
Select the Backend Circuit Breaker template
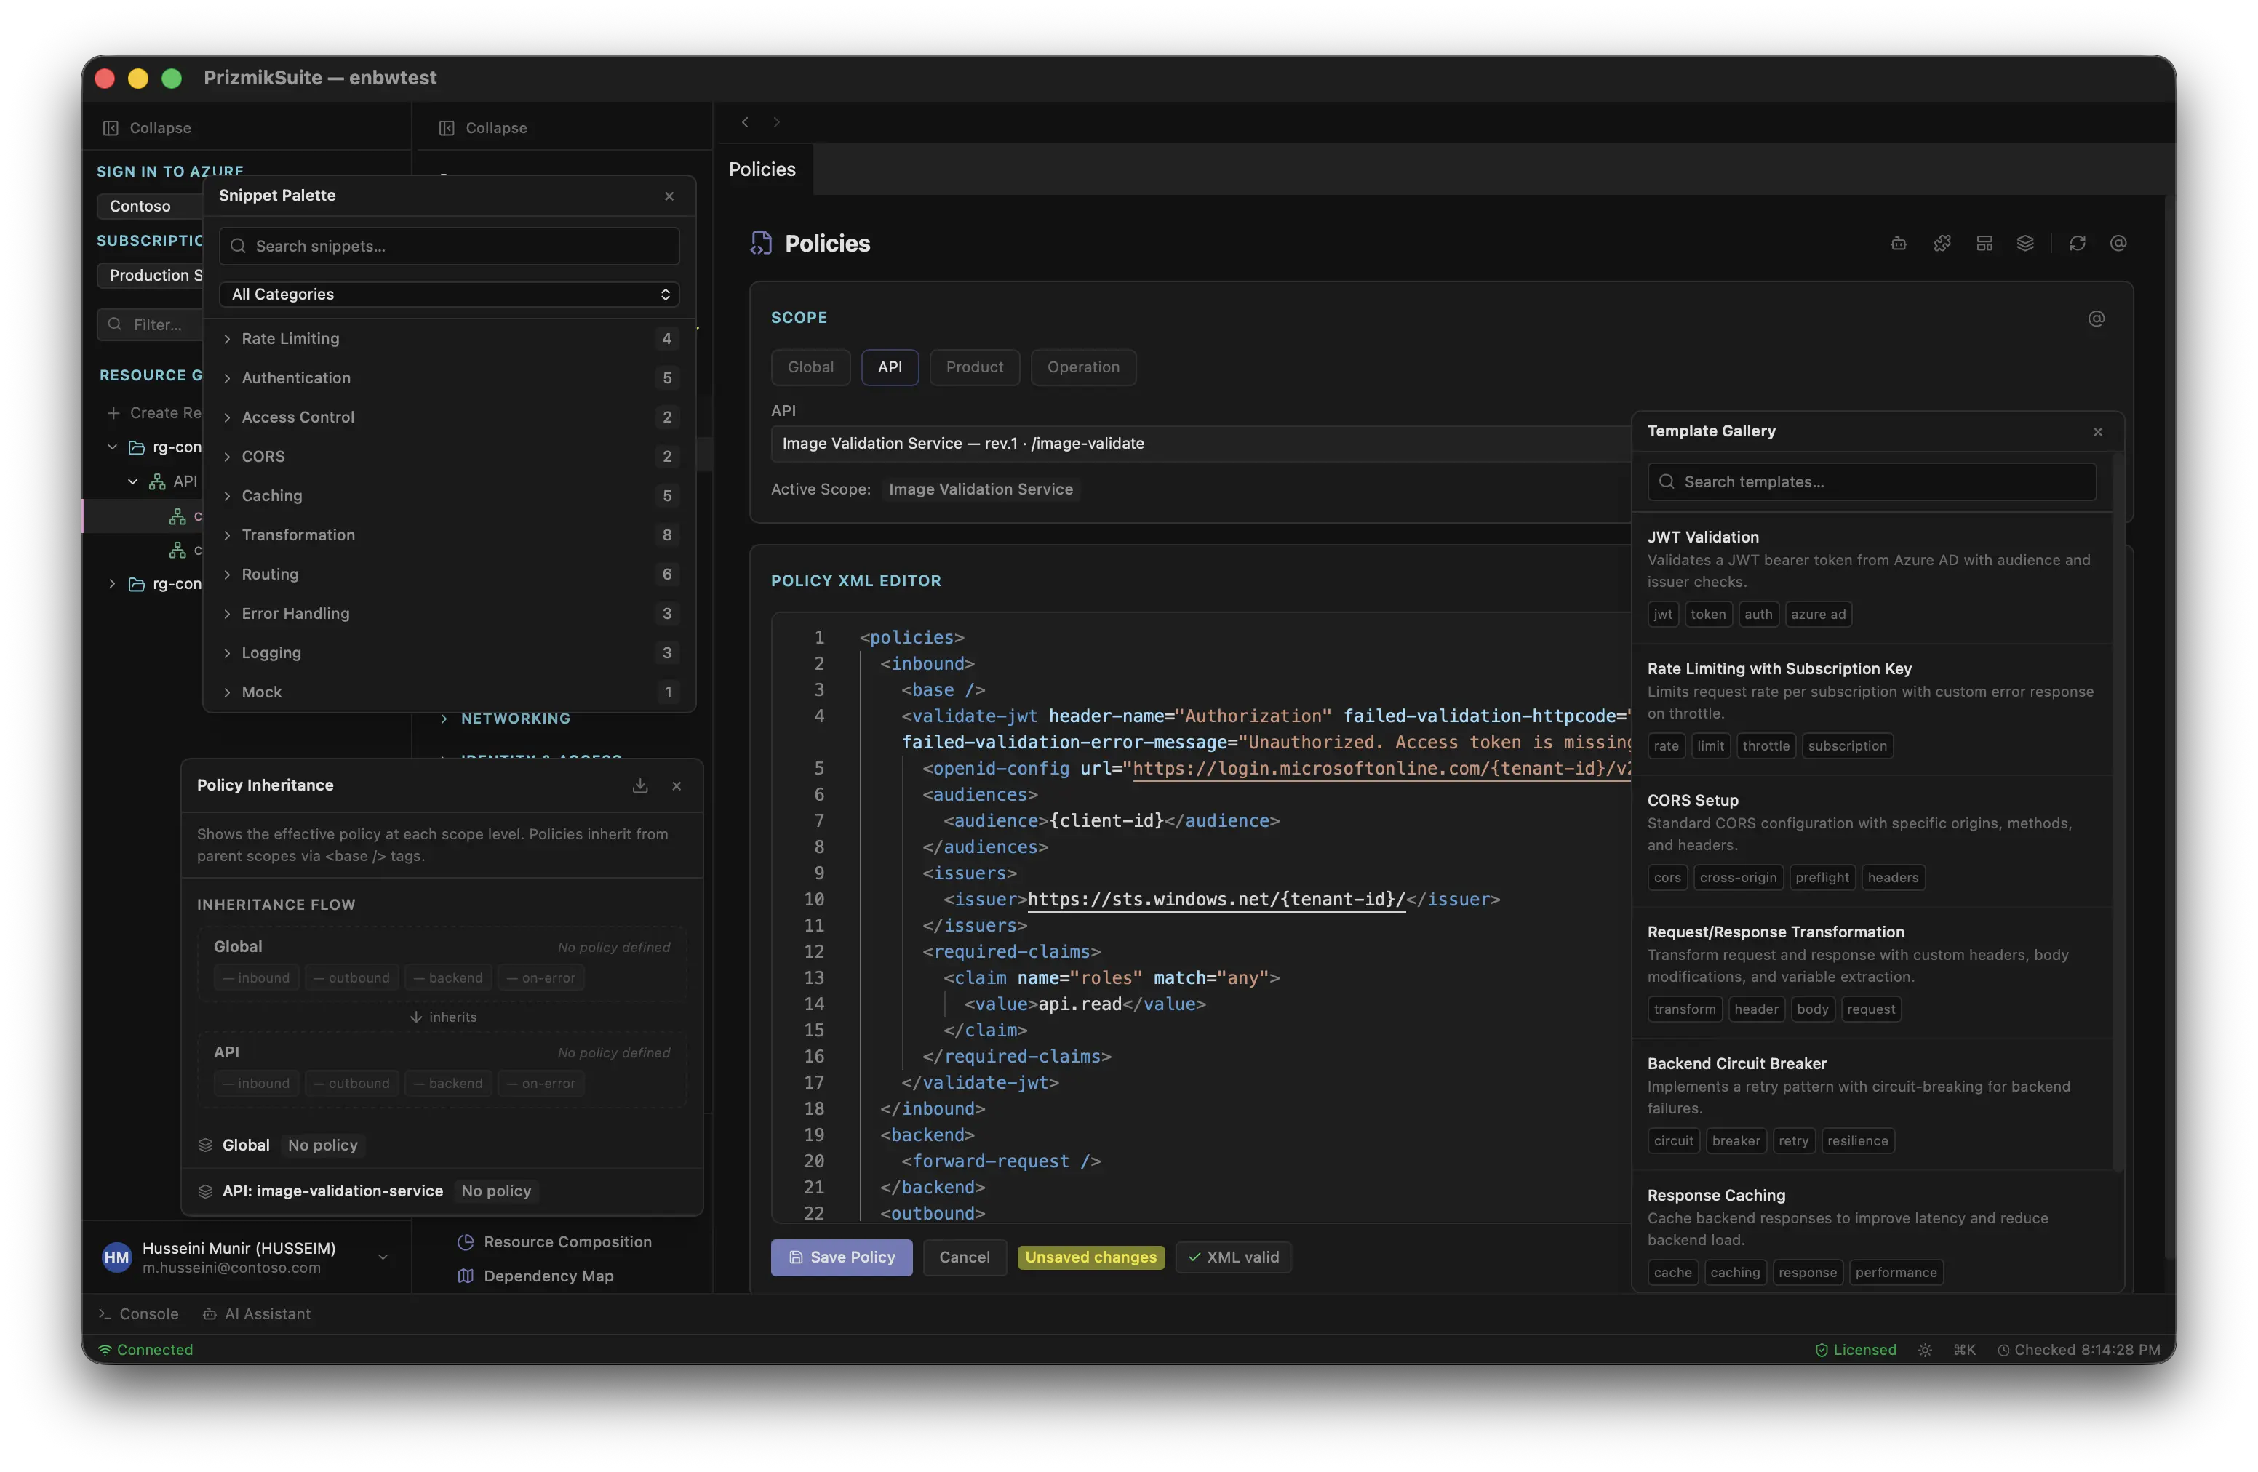point(1872,1104)
